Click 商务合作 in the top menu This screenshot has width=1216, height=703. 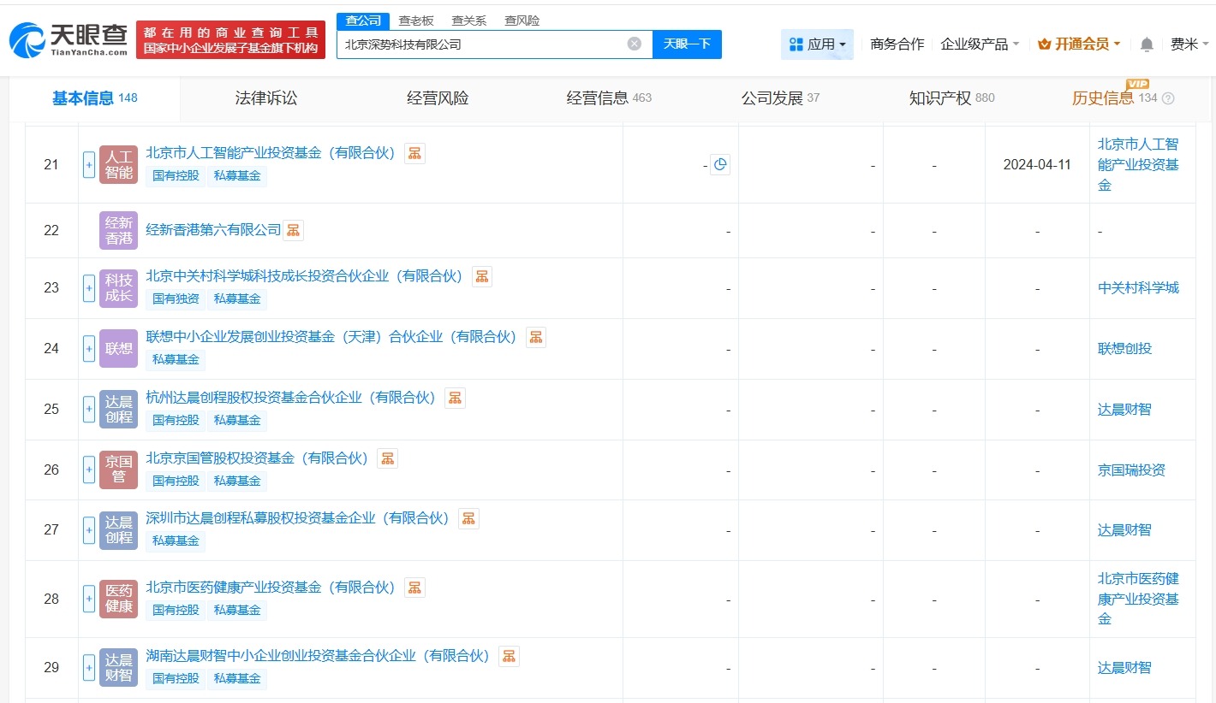(897, 44)
